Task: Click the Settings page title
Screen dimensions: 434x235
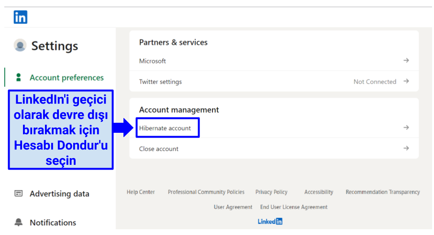Action: click(55, 46)
